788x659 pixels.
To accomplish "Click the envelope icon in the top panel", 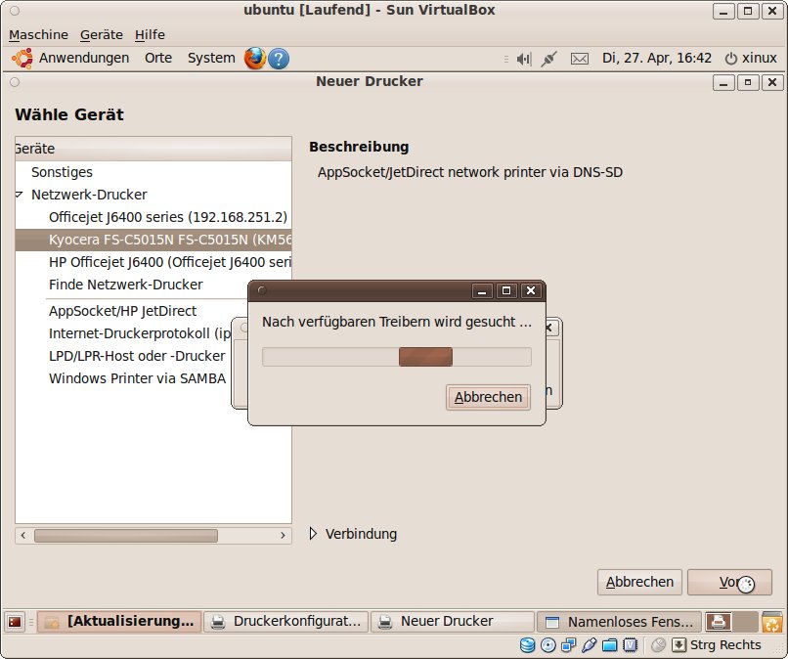I will 580,59.
